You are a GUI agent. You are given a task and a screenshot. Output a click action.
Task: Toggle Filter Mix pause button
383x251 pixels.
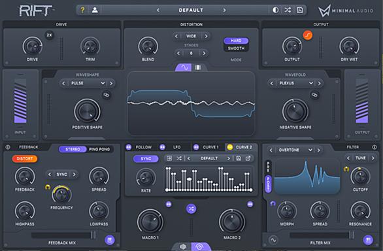coord(368,240)
